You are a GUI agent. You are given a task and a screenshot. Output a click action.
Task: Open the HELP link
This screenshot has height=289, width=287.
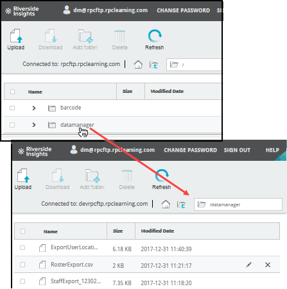tap(272, 150)
